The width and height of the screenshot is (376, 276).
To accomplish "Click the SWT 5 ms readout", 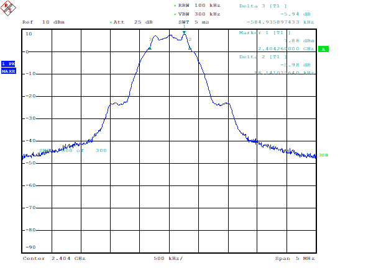I will coord(193,22).
